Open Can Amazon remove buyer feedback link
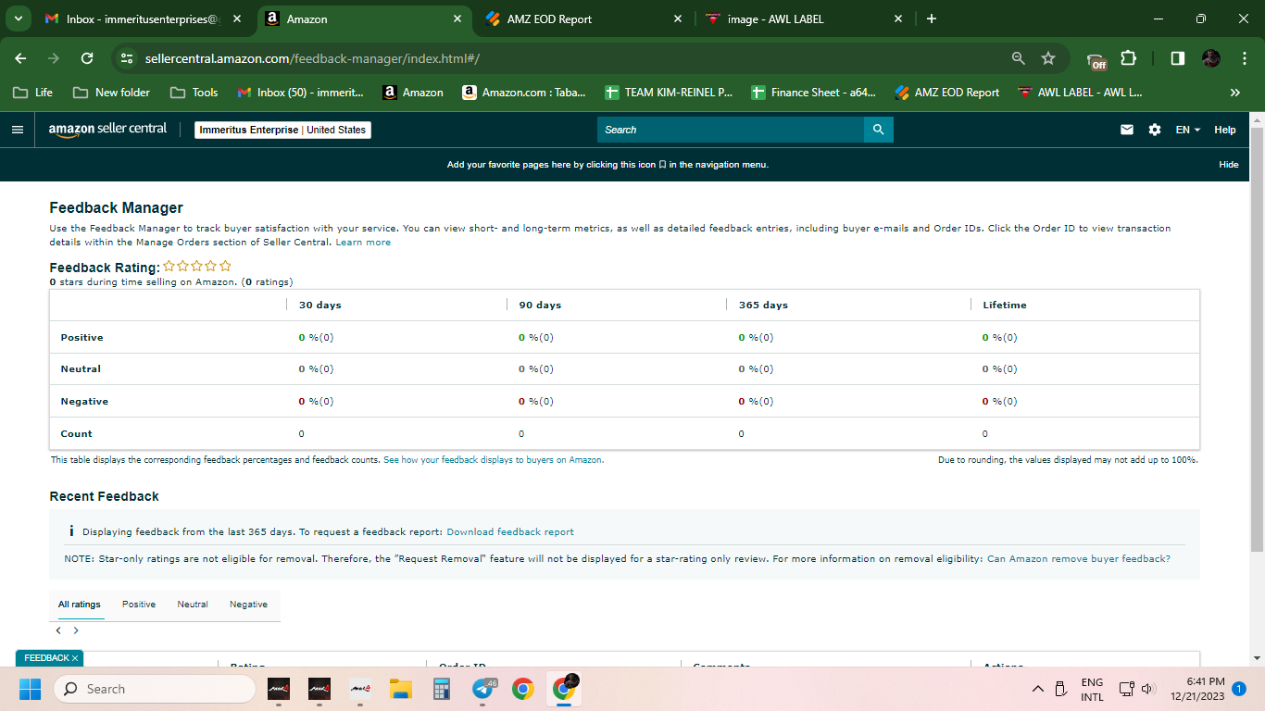This screenshot has width=1265, height=711. pyautogui.click(x=1079, y=559)
